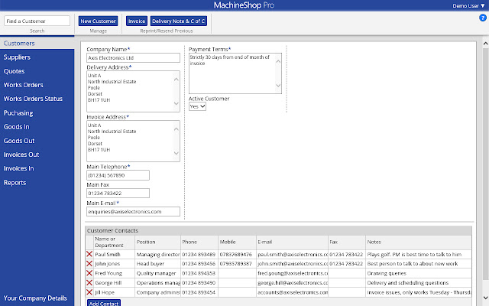Open Suppliers in the sidebar
This screenshot has height=306, width=489.
[x=18, y=57]
